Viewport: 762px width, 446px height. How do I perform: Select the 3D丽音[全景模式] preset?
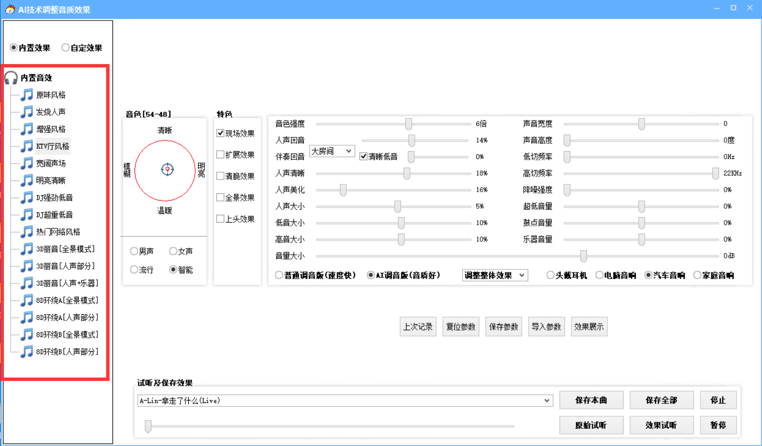point(66,249)
